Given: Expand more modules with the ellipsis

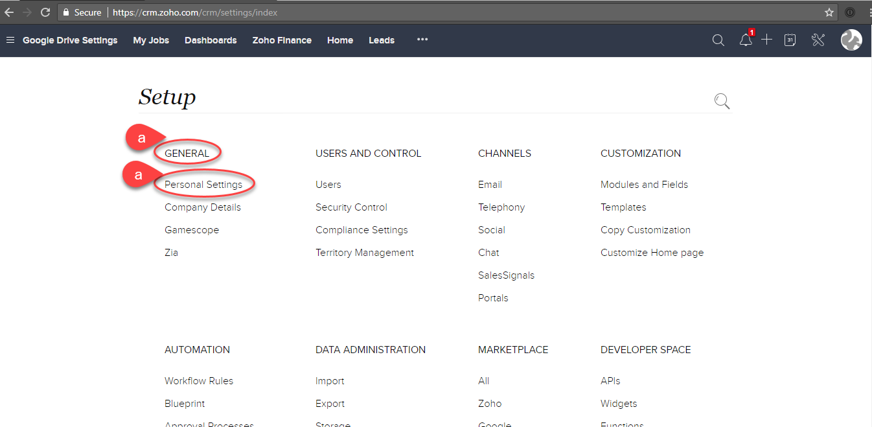Looking at the screenshot, I should (x=422, y=40).
